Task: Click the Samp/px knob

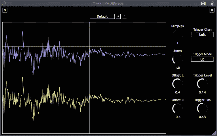Action: [x=177, y=34]
